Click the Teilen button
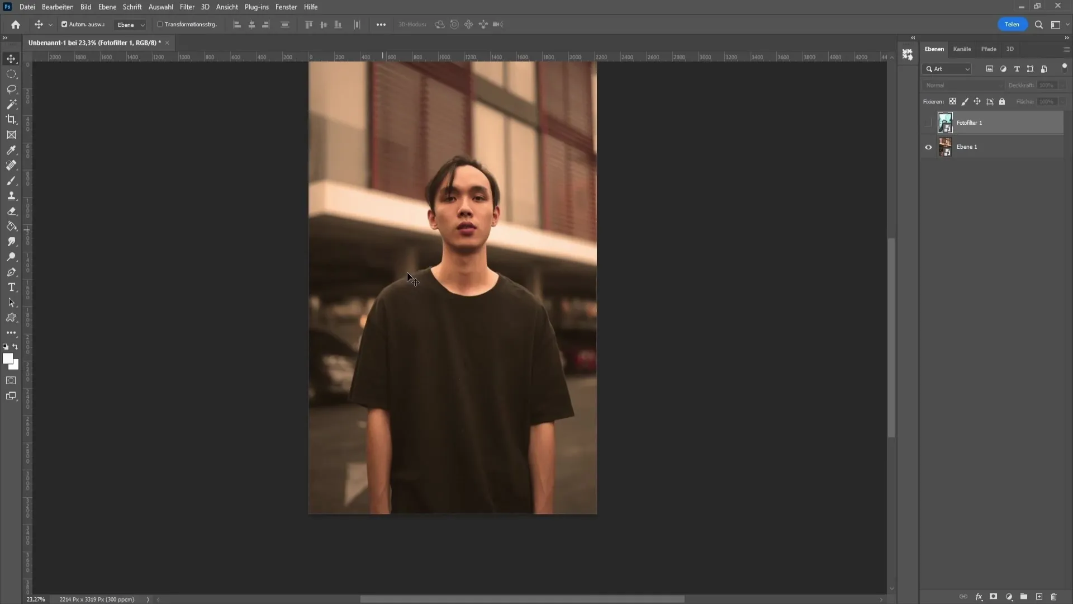This screenshot has height=604, width=1073. (1012, 25)
